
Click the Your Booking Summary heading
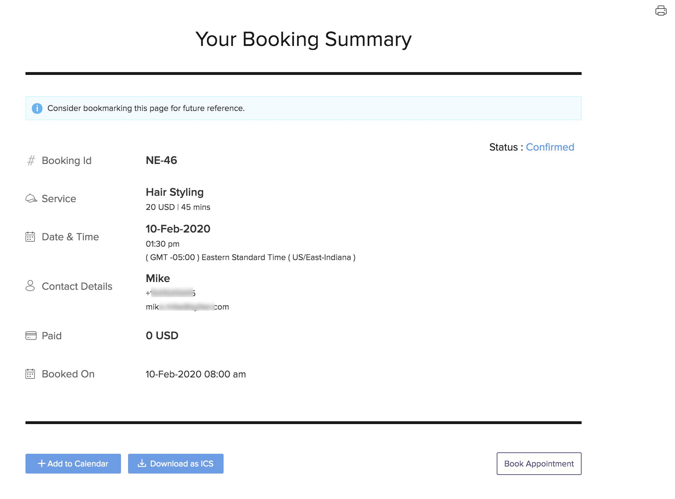(303, 39)
